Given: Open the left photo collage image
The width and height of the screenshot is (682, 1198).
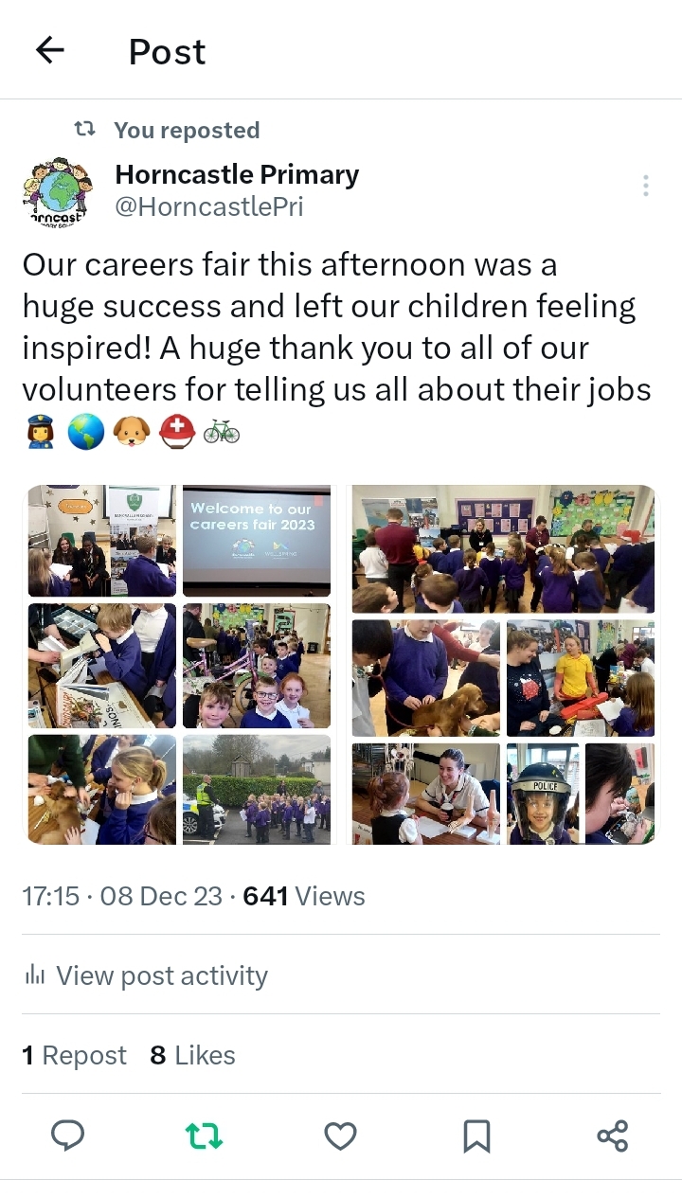Looking at the screenshot, I should tap(180, 664).
